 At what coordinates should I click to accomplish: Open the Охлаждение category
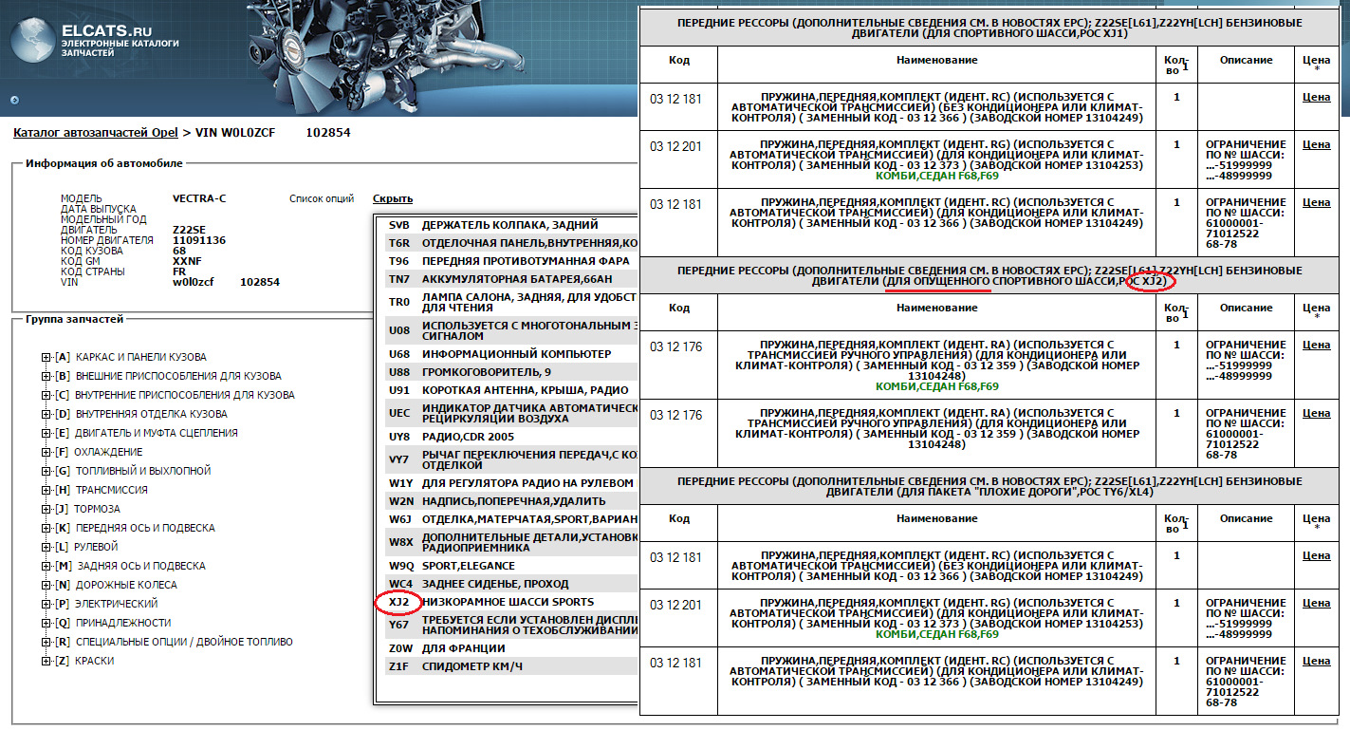(108, 452)
